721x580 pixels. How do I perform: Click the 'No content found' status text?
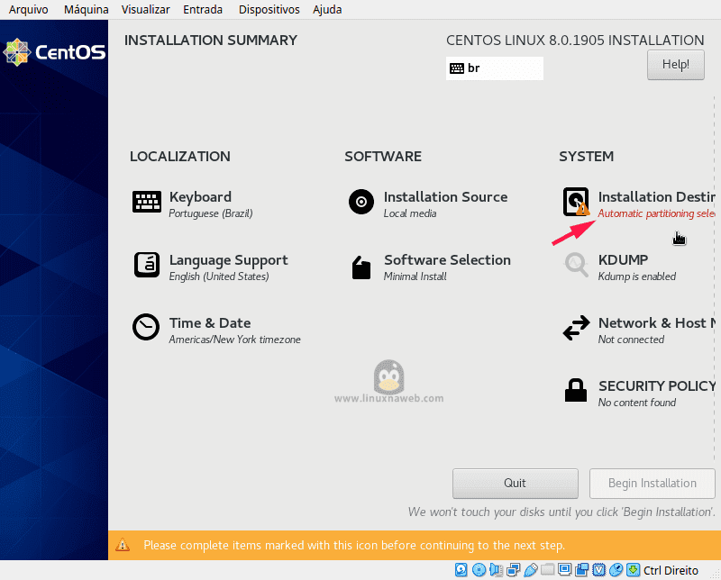[637, 403]
